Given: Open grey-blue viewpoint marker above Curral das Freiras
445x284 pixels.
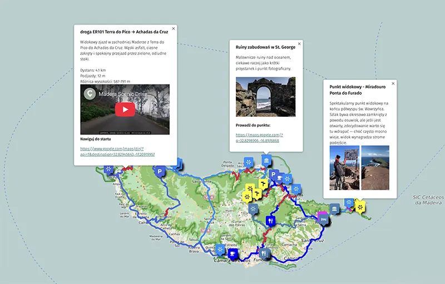Looking at the screenshot, I should (x=253, y=209).
